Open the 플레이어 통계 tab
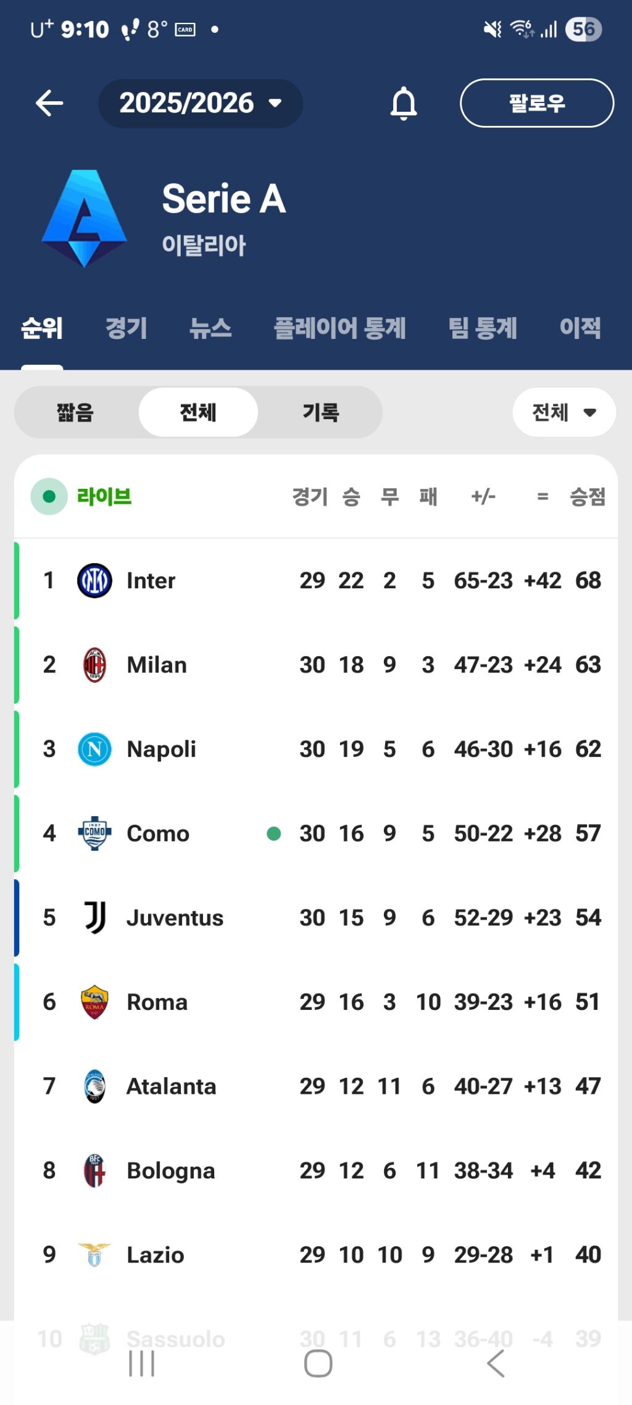632x1405 pixels. (339, 328)
